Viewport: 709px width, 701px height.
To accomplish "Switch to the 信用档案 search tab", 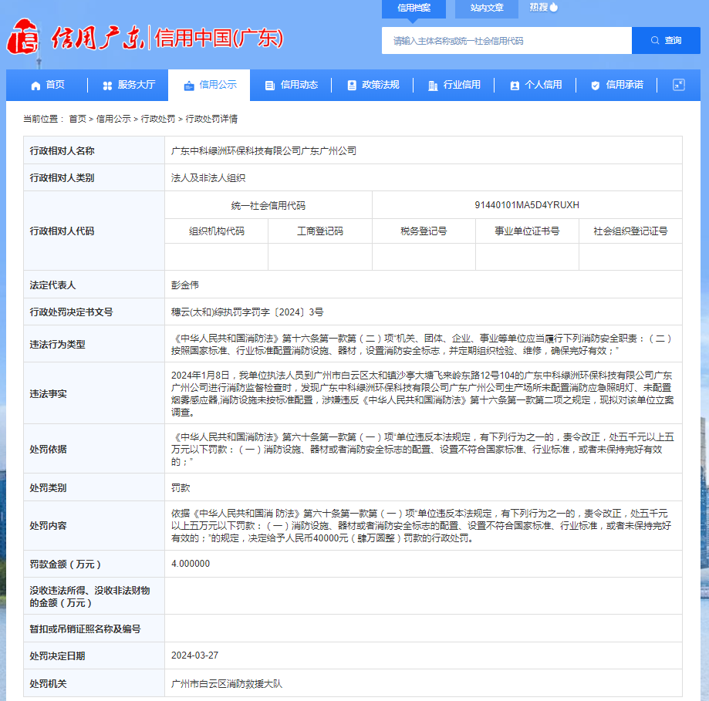I will coord(414,8).
